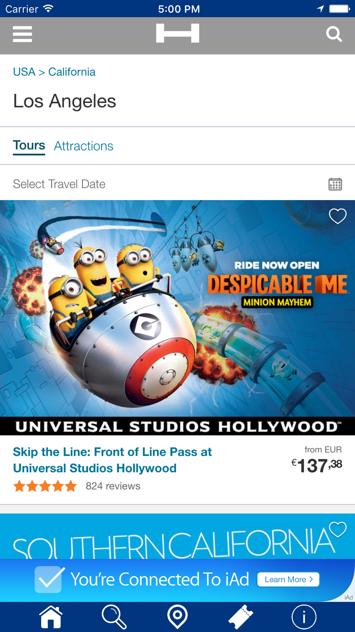Open the hamburger menu

coord(22,34)
